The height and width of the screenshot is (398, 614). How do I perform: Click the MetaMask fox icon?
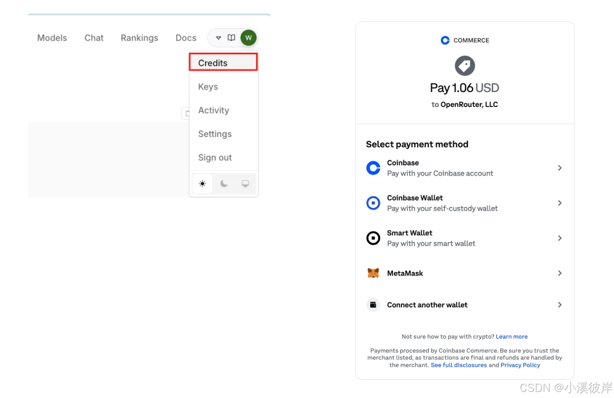pyautogui.click(x=373, y=273)
